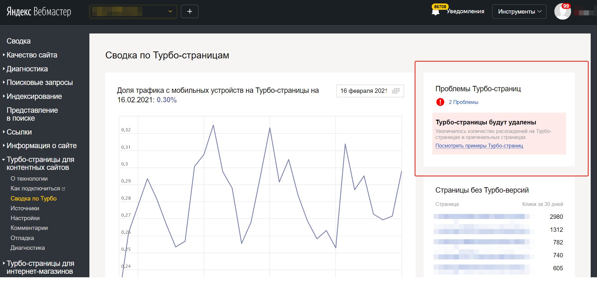Click the 16 февраля 2021 date field
The width and height of the screenshot is (597, 288).
[370, 91]
